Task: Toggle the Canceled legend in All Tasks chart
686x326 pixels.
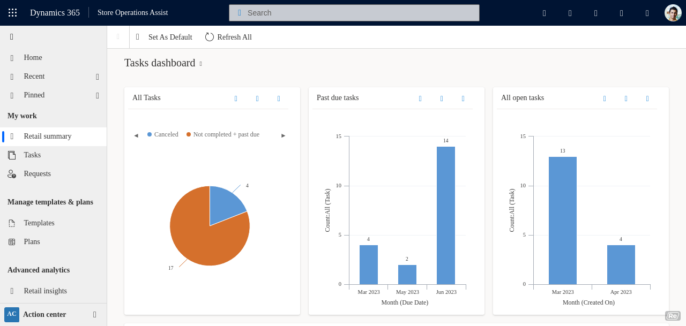Action: pyautogui.click(x=162, y=134)
